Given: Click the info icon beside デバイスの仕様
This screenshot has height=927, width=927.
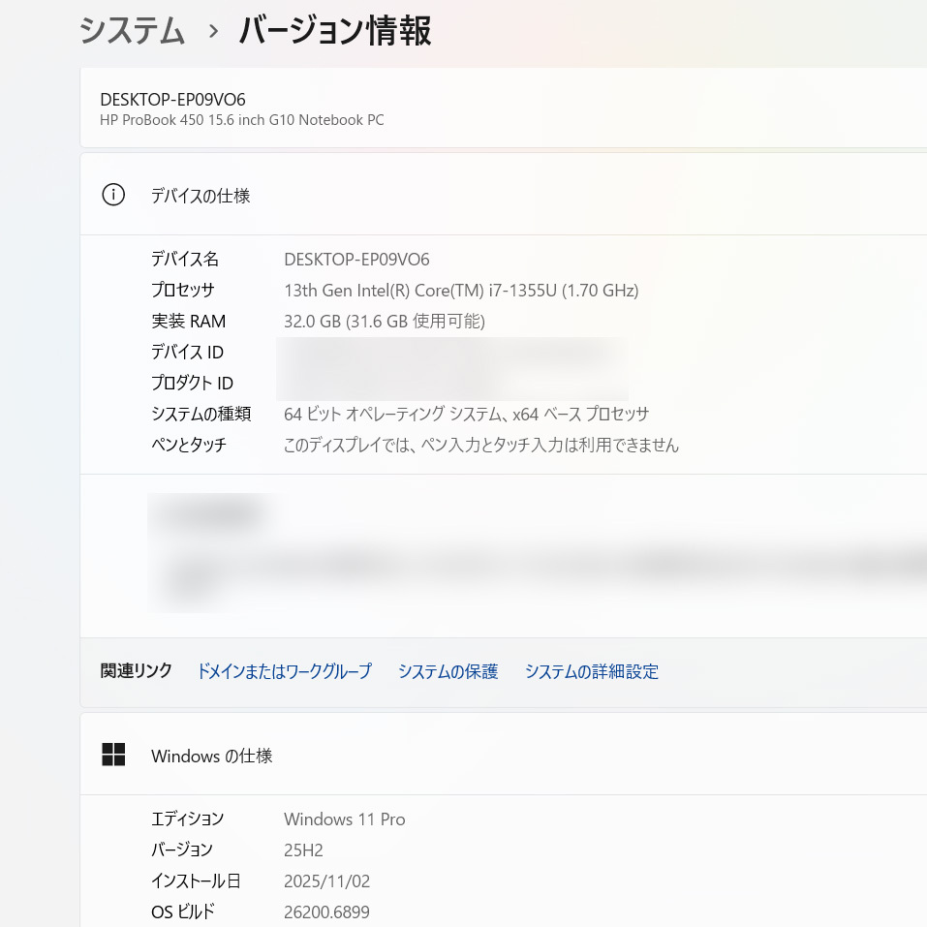Looking at the screenshot, I should (x=113, y=195).
